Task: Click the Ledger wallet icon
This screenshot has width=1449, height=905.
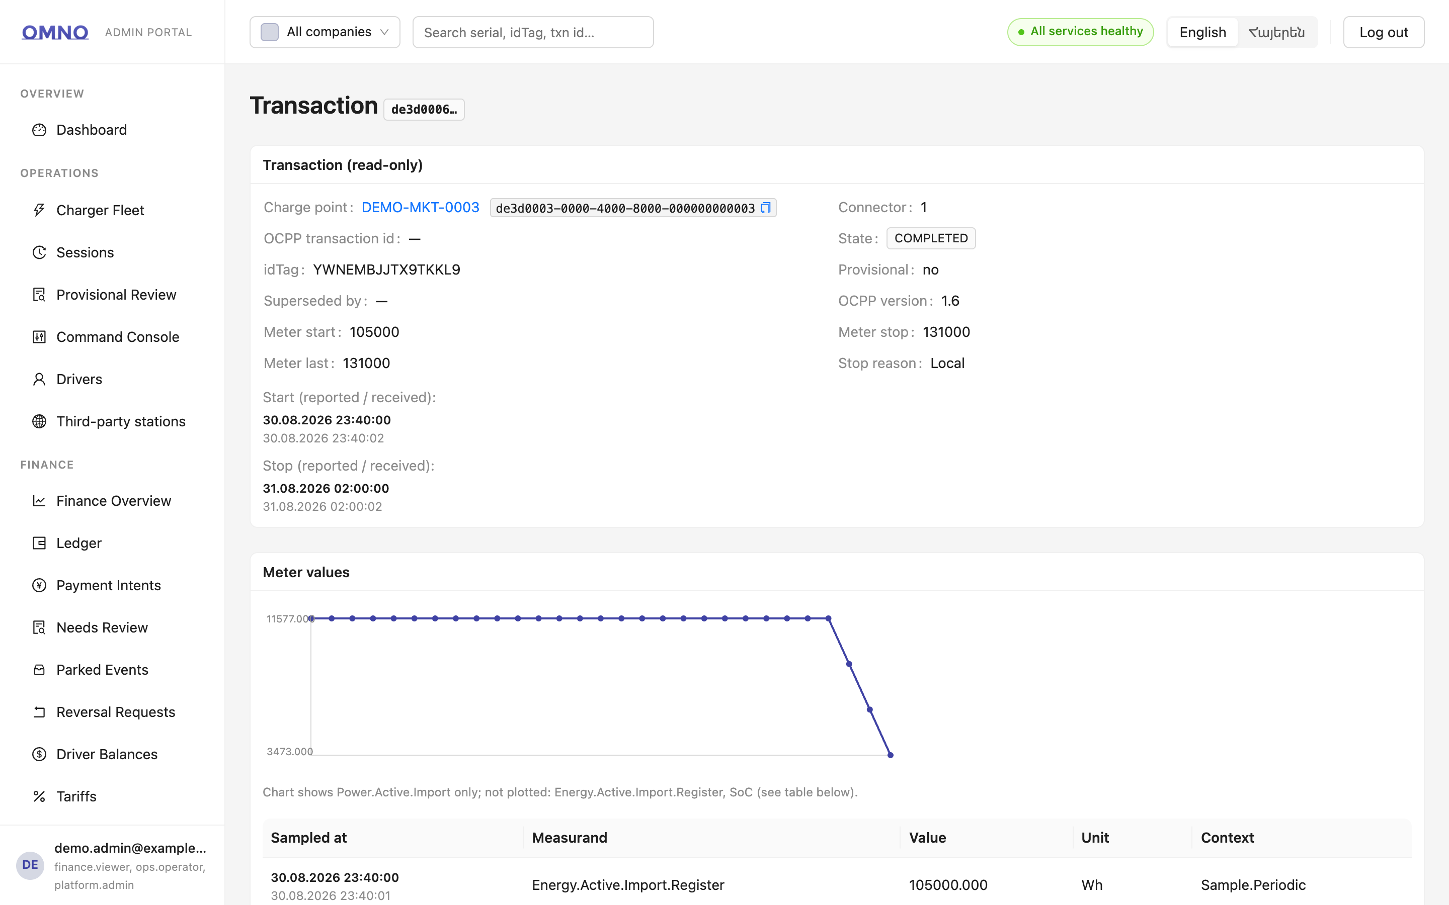Action: pyautogui.click(x=39, y=543)
